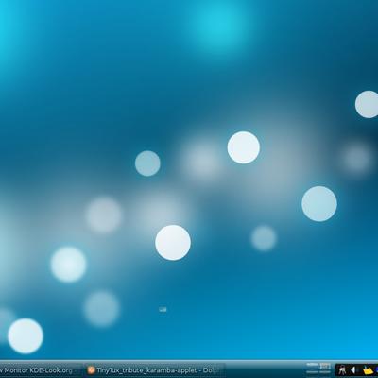
Task: Click the orange icon of TinyTux taskbar entry
Action: coord(91,370)
